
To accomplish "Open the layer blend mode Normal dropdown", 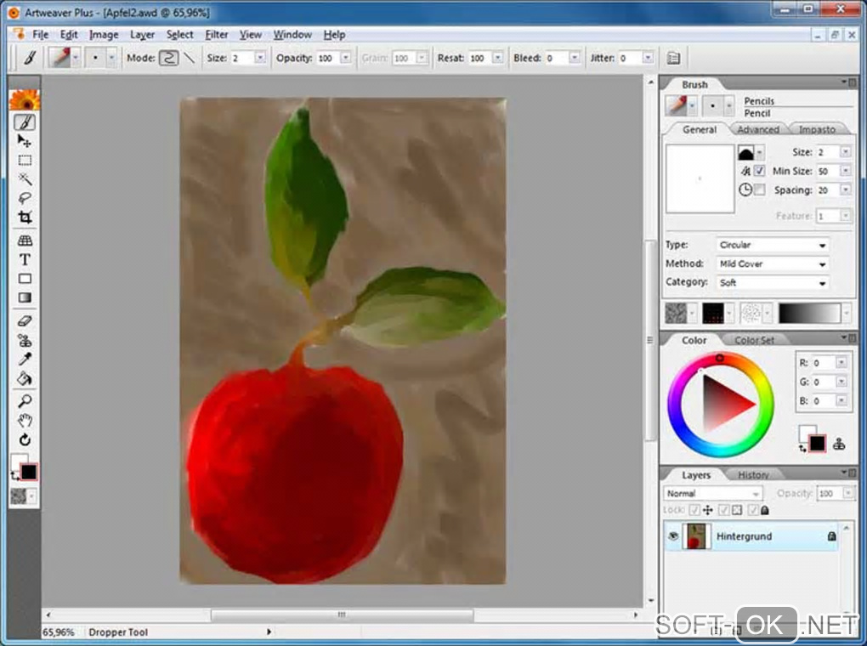I will [x=712, y=493].
